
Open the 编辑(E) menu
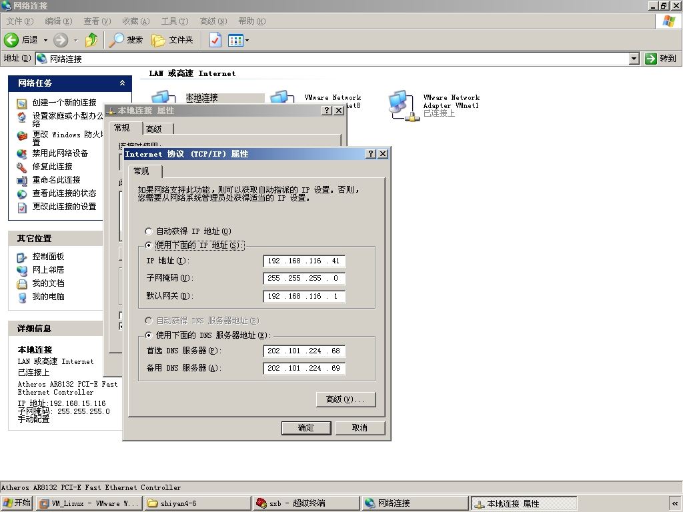59,21
